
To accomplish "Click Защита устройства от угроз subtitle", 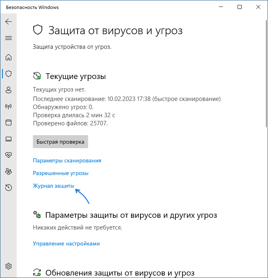I will click(x=72, y=47).
